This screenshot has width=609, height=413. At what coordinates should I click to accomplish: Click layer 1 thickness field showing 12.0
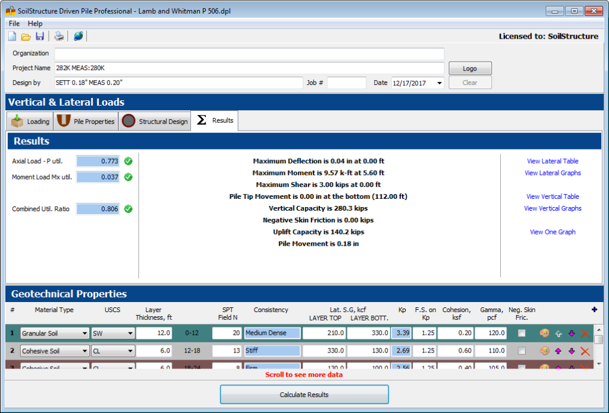(154, 333)
